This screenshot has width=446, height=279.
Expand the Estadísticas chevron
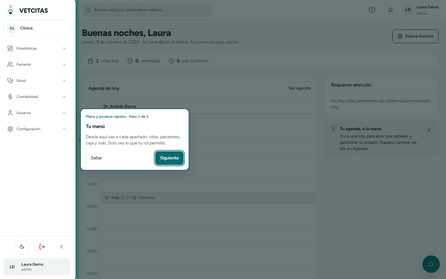[64, 48]
